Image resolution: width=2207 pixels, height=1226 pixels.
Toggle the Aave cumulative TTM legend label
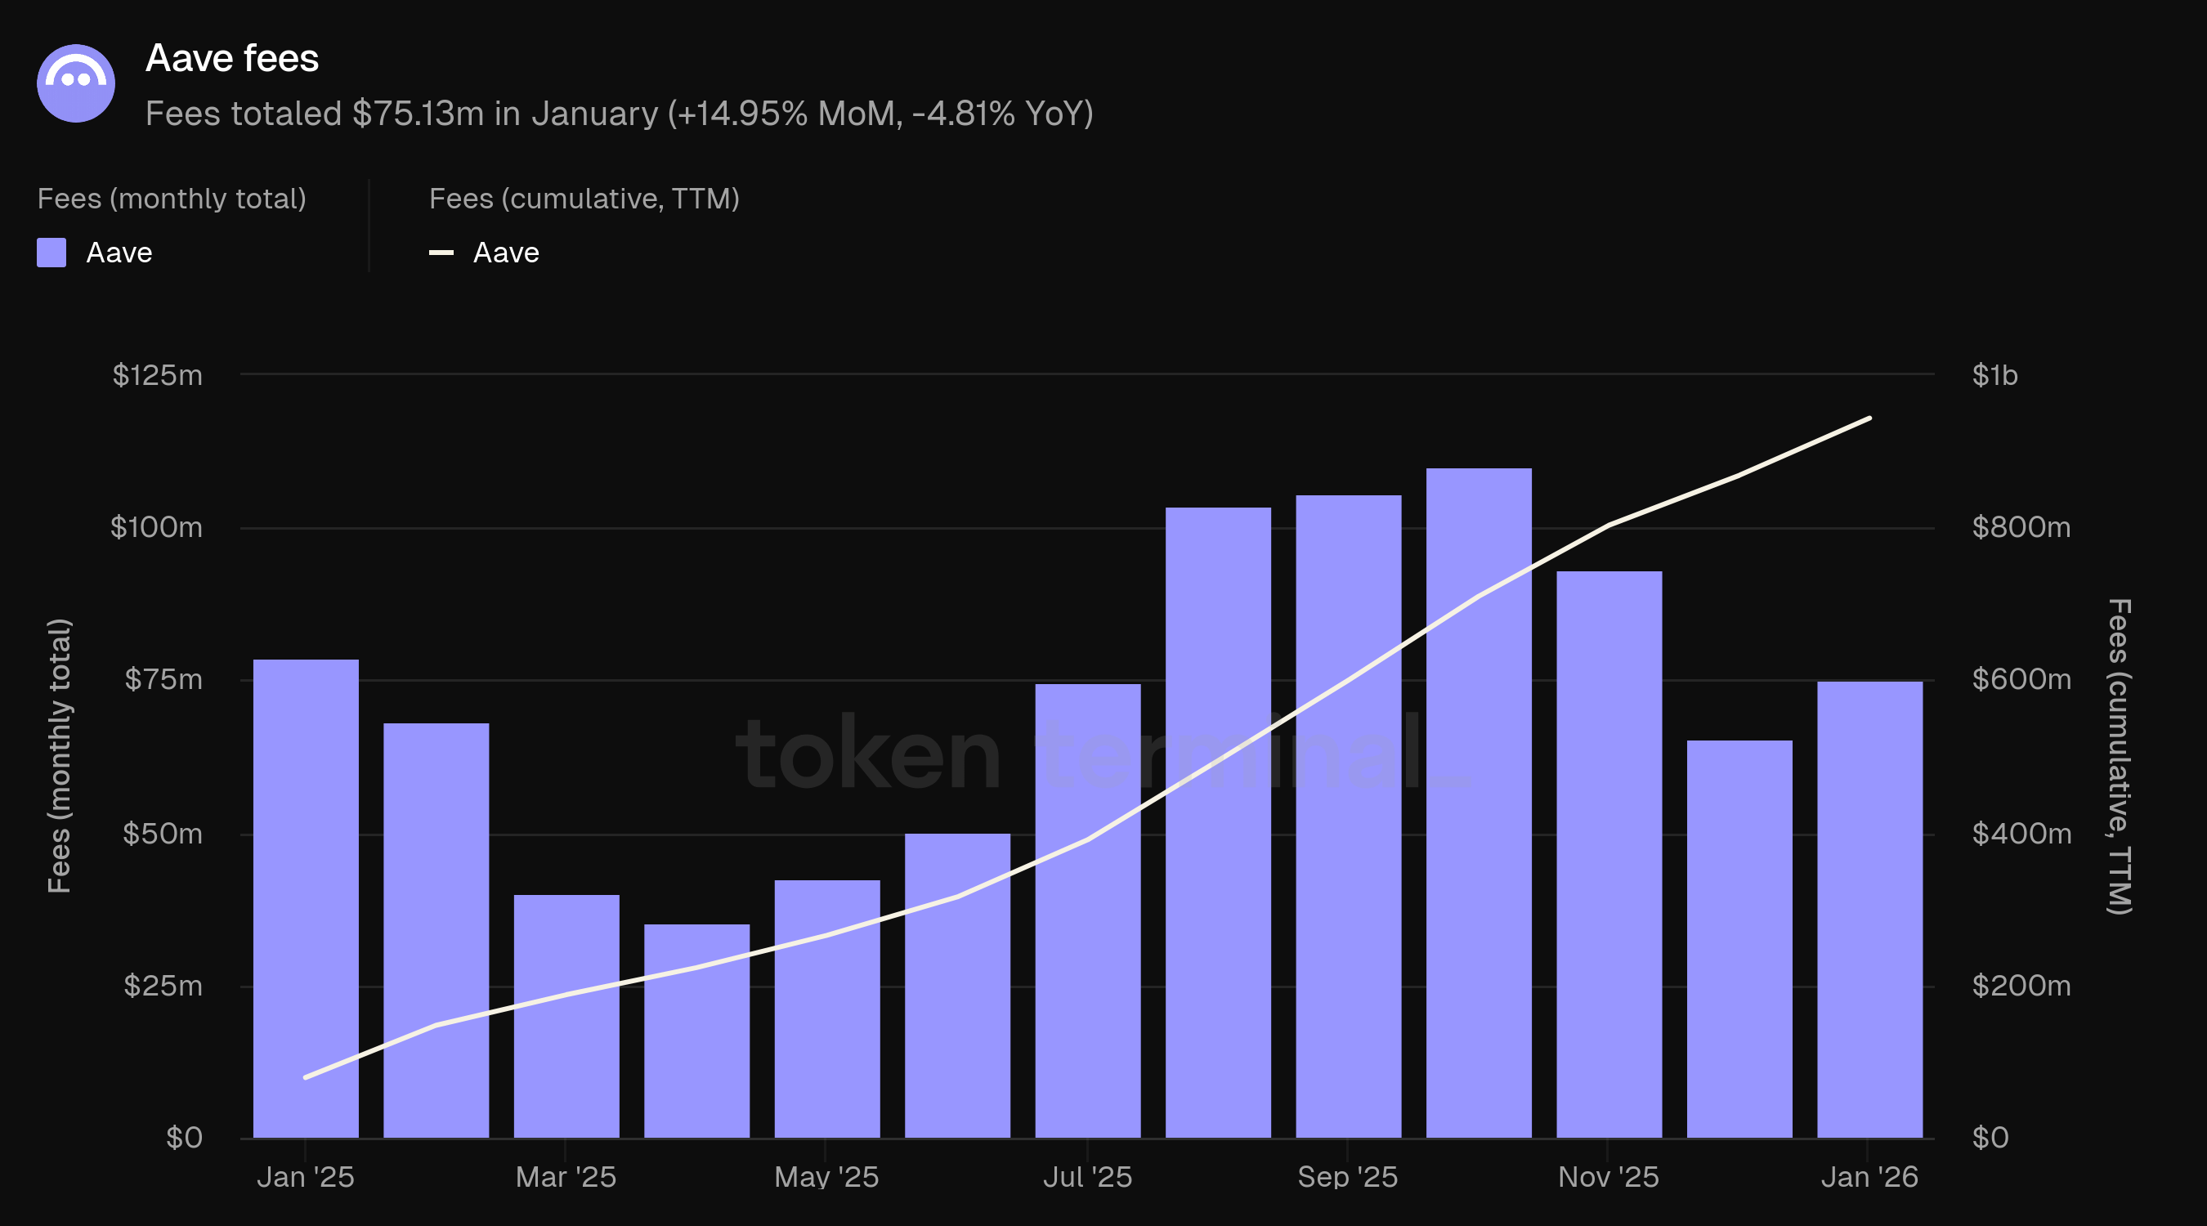(505, 253)
